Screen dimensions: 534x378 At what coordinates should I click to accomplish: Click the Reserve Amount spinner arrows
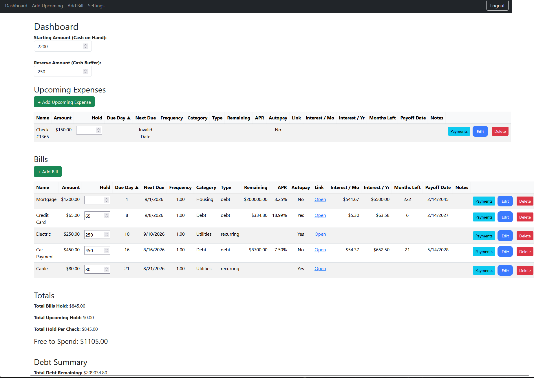(x=85, y=71)
